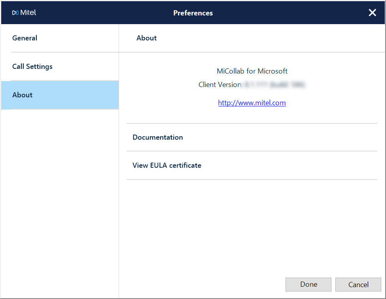Screen dimensions: 386x299
Task: Close the Preferences dialog with X
Action: click(372, 13)
